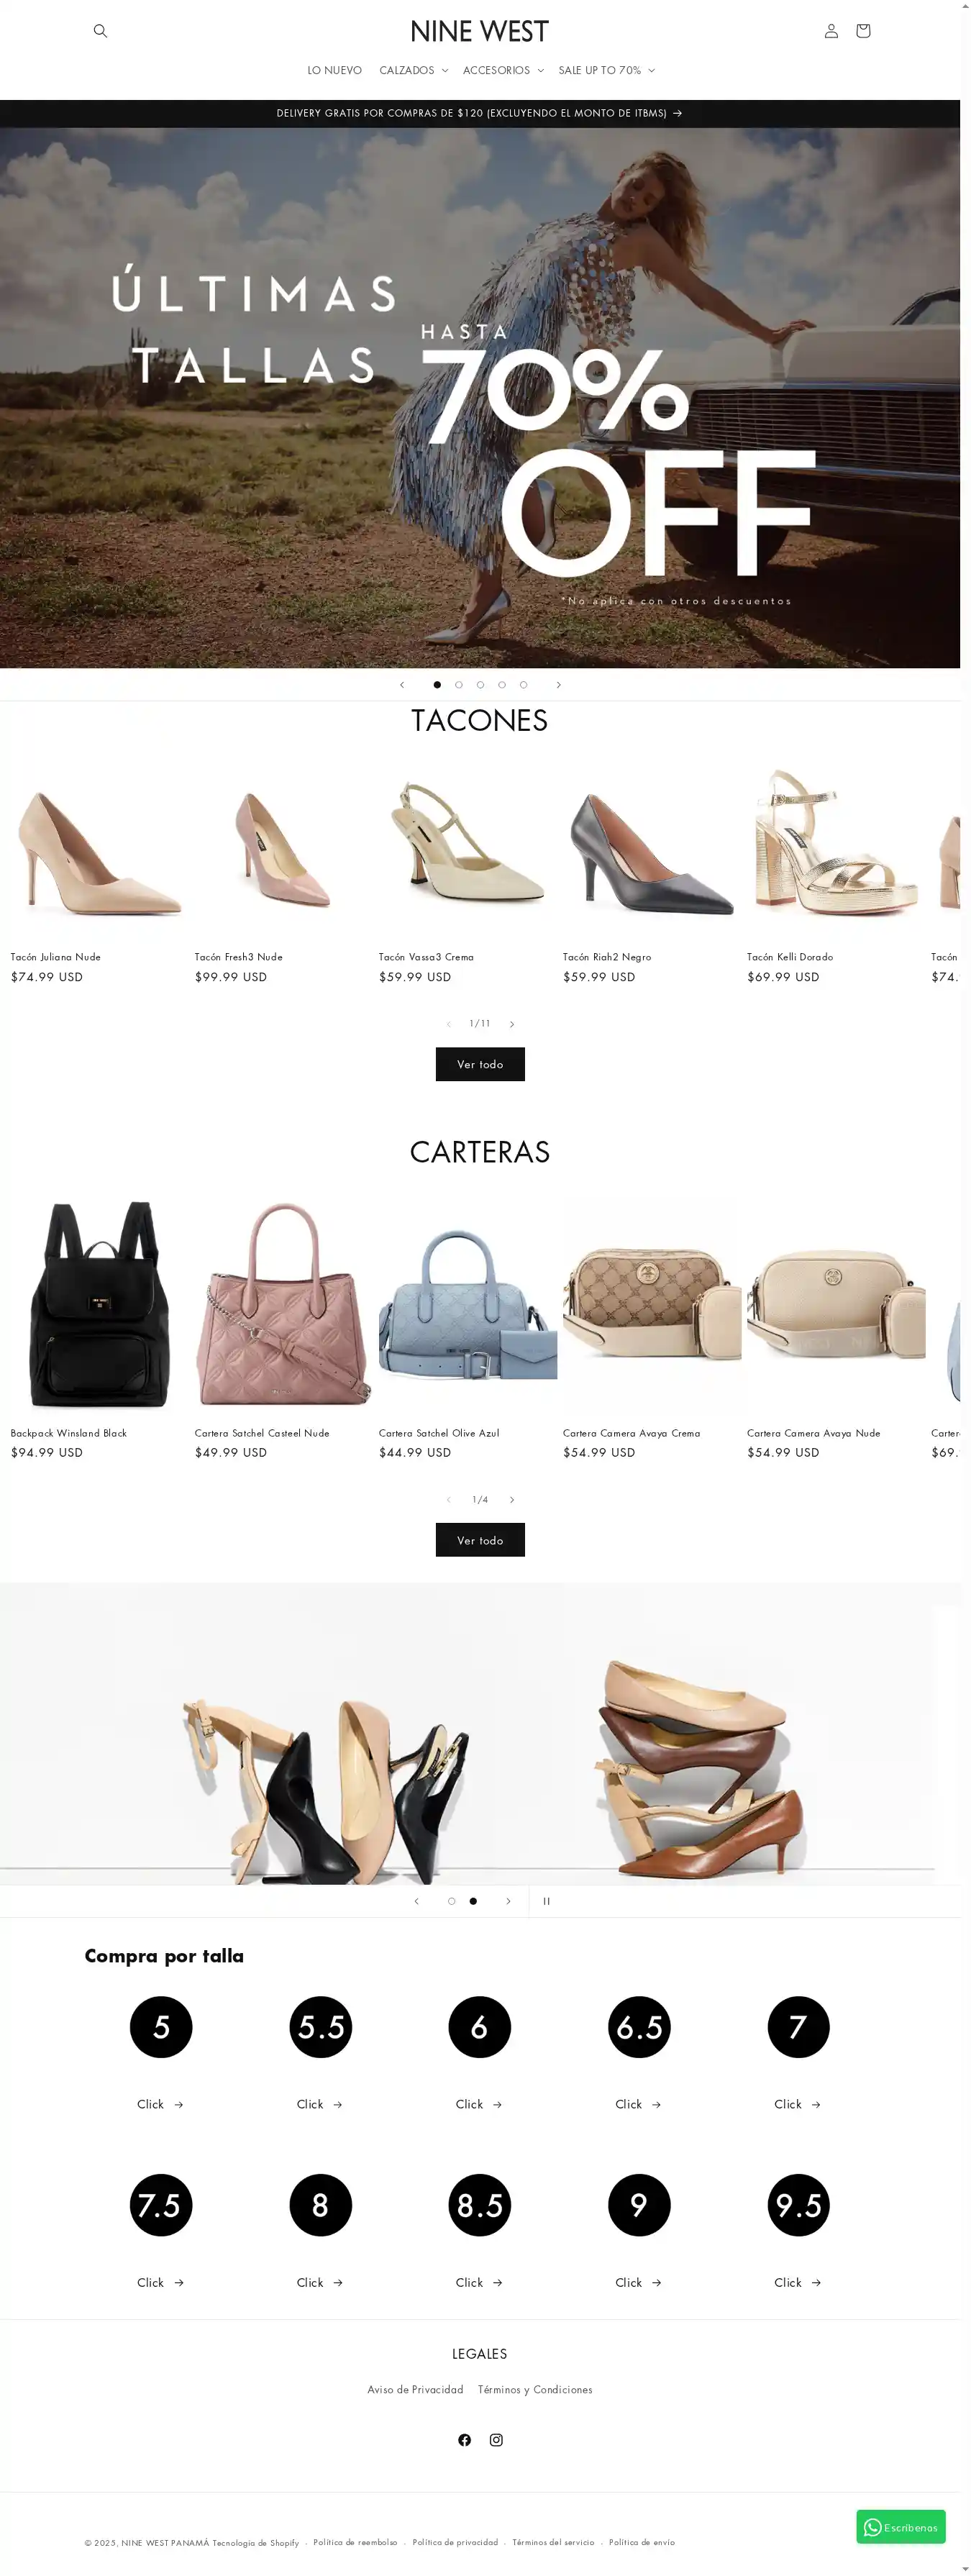Select the third hero slideshow dot
The height and width of the screenshot is (2576, 971).
(480, 685)
